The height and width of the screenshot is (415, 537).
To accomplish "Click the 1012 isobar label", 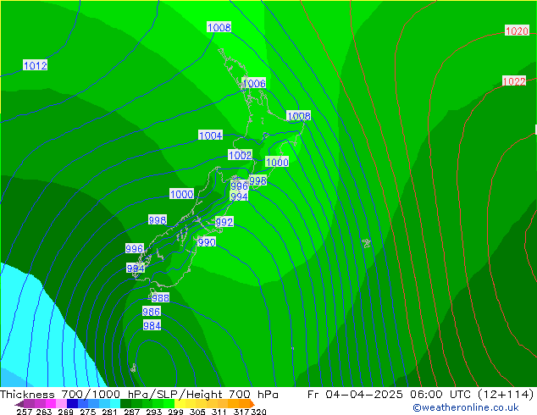I will [x=36, y=65].
